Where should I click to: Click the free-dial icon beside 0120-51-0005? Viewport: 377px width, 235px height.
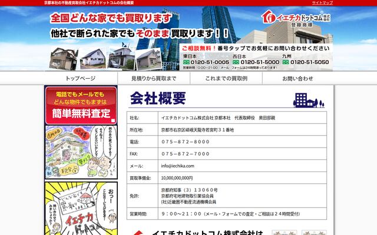186,62
